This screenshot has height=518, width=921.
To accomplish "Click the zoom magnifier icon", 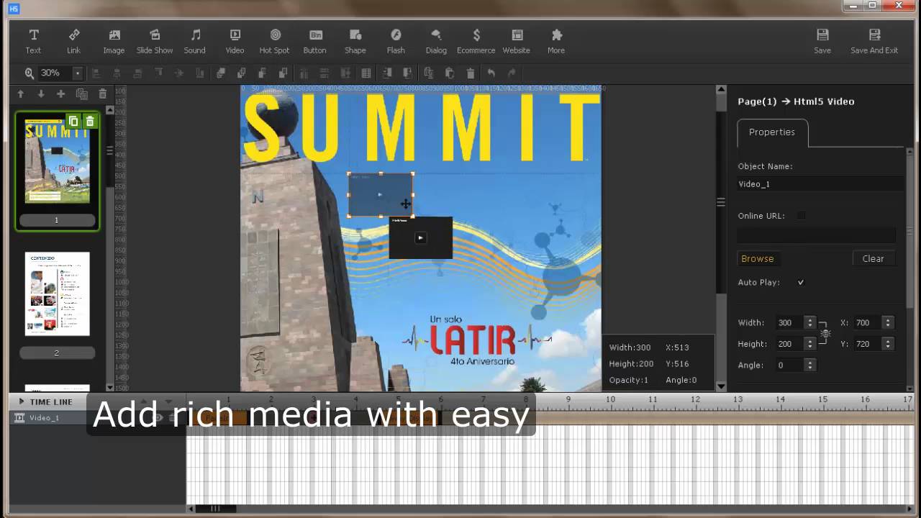I will coord(29,73).
